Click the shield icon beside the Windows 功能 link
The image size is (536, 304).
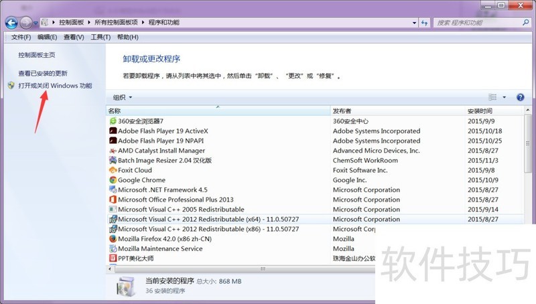pos(11,86)
